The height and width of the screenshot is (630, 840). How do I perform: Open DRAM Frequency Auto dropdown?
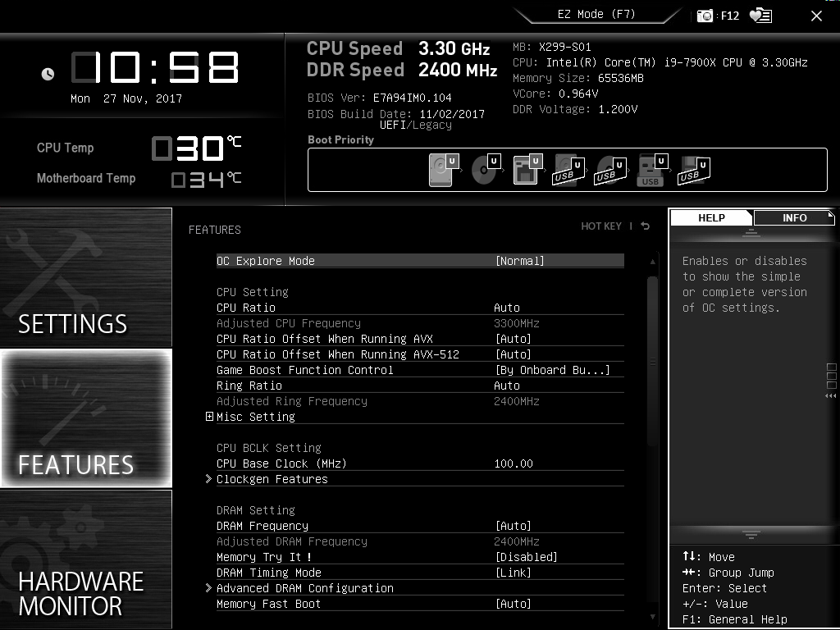coord(513,526)
